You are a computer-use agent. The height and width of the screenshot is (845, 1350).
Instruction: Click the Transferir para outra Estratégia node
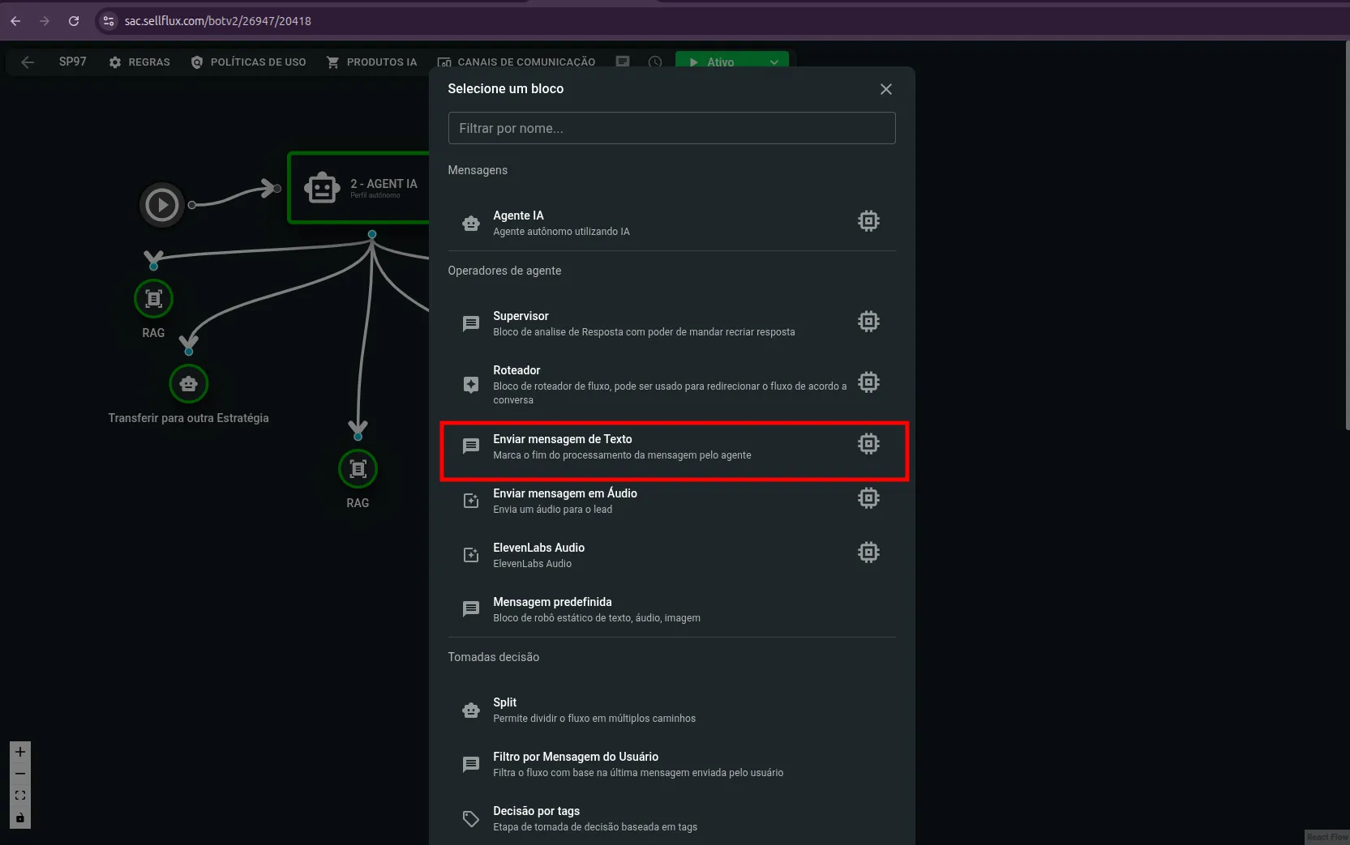[189, 384]
